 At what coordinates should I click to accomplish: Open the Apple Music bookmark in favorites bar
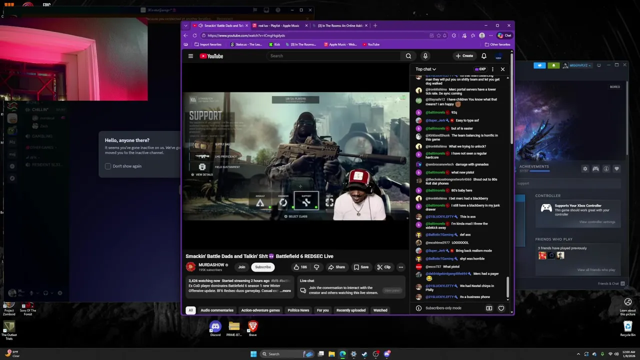click(340, 44)
